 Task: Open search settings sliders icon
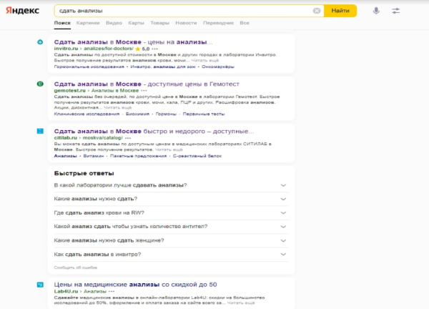click(396, 11)
